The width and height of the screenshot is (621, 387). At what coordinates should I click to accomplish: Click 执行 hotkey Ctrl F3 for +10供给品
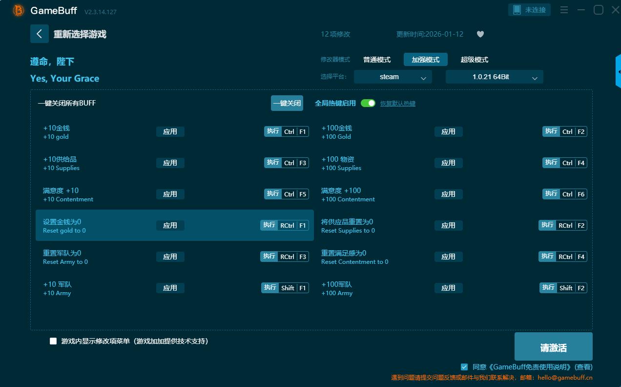[287, 163]
